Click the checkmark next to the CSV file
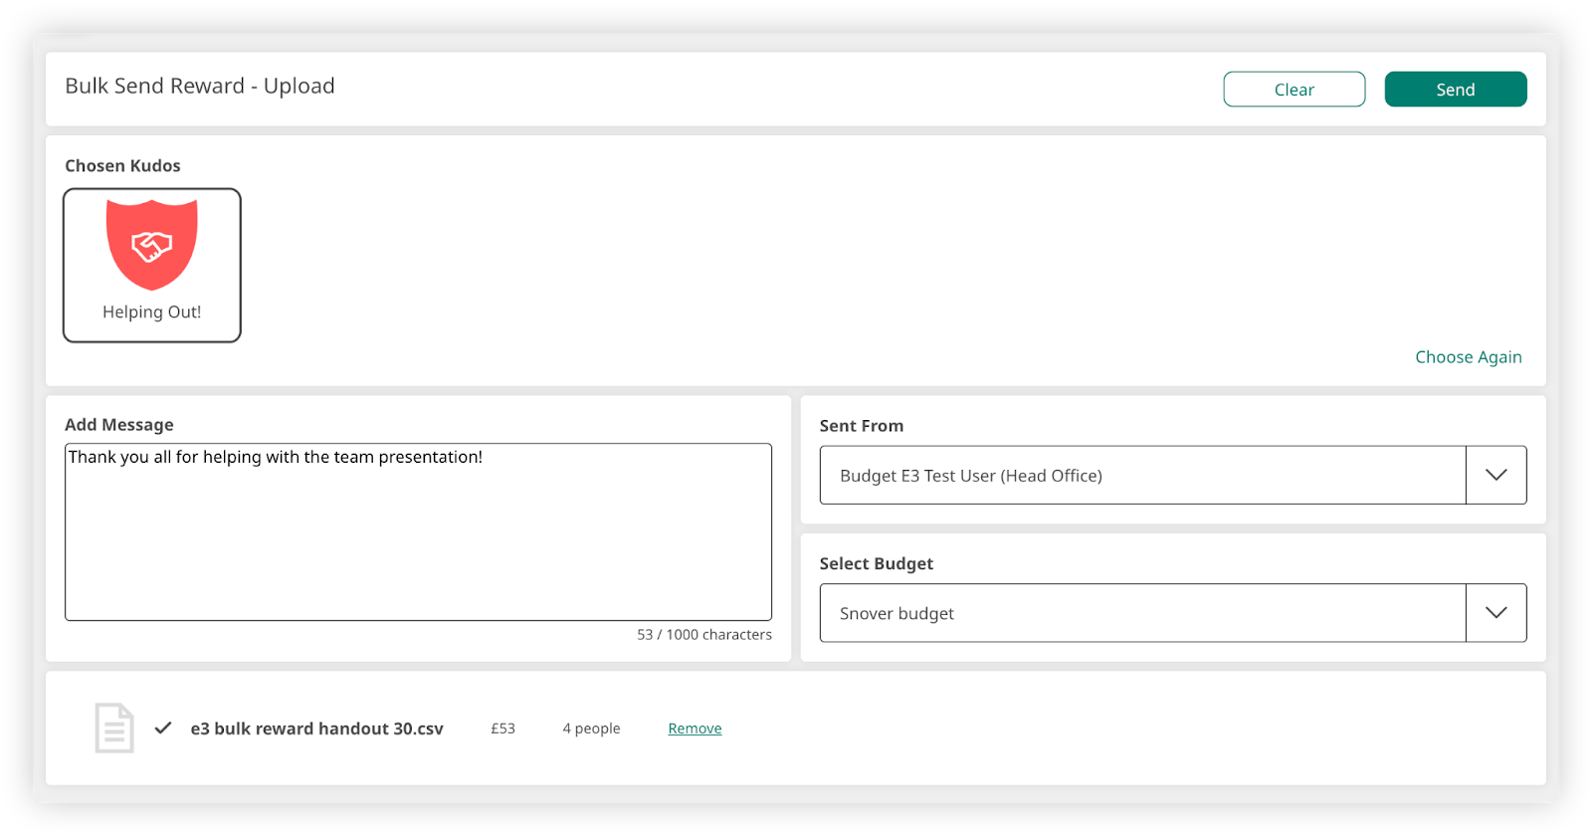1592x836 pixels. [x=163, y=729]
